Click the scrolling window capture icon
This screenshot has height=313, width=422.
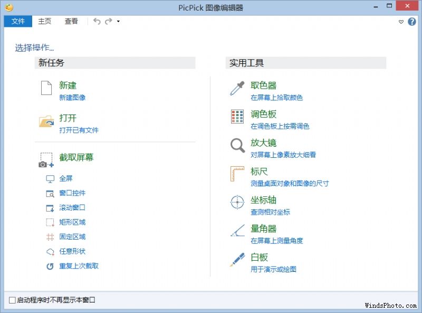click(50, 208)
